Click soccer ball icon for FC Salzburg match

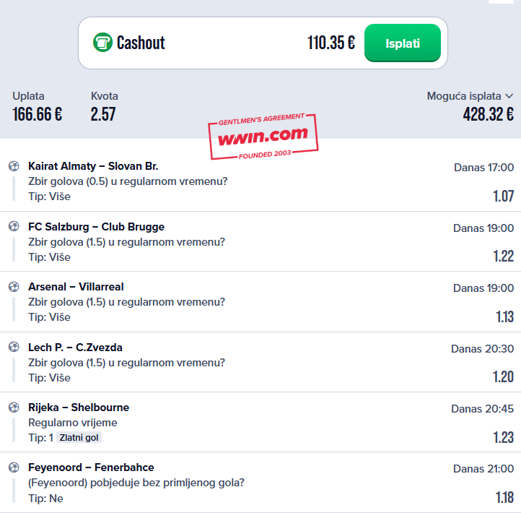point(14,226)
